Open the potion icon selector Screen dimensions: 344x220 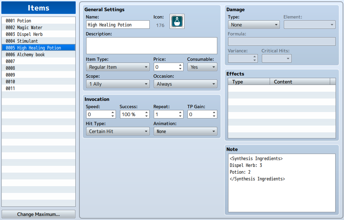tap(177, 21)
